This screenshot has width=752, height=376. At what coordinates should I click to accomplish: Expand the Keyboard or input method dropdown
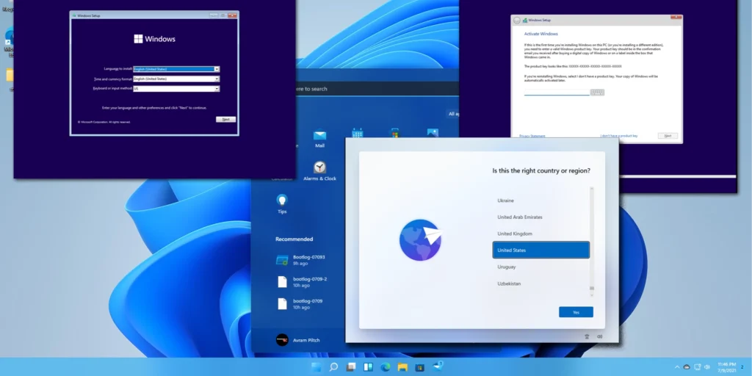217,89
